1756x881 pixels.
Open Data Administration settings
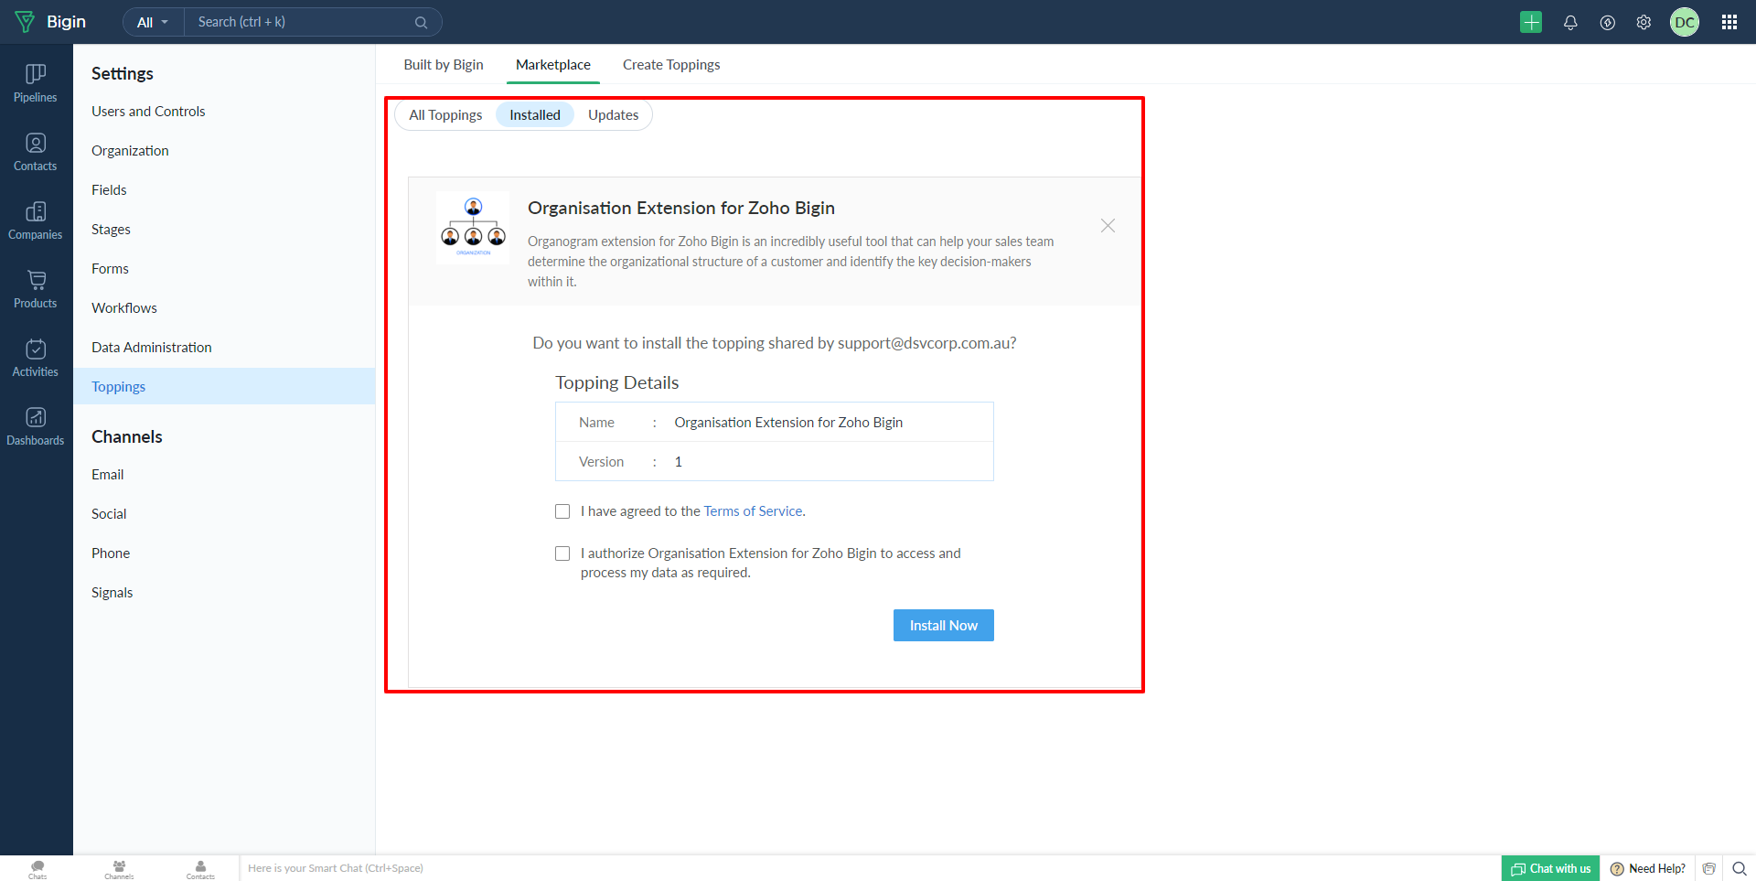[x=152, y=348]
